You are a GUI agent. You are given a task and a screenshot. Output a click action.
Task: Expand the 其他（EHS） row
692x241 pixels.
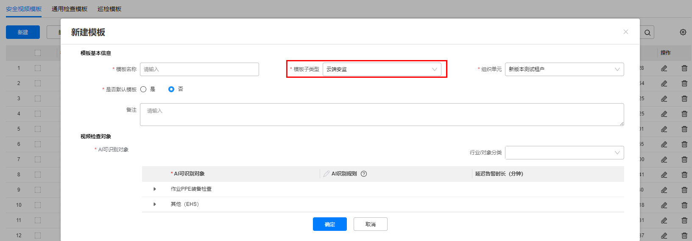[x=155, y=204]
